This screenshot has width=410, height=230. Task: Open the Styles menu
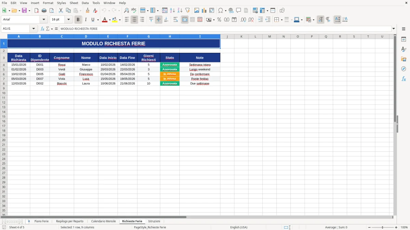(61, 3)
